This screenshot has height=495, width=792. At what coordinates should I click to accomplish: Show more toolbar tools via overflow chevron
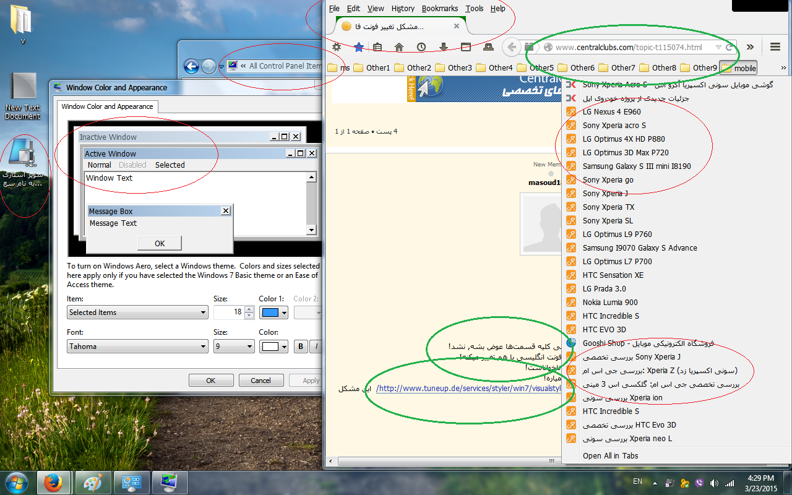pyautogui.click(x=750, y=47)
